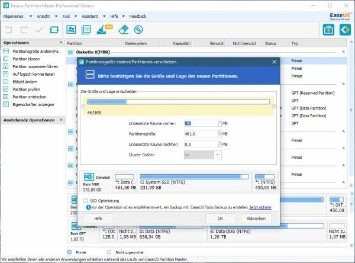Click the 4K alignment toolbar icon

87,30
